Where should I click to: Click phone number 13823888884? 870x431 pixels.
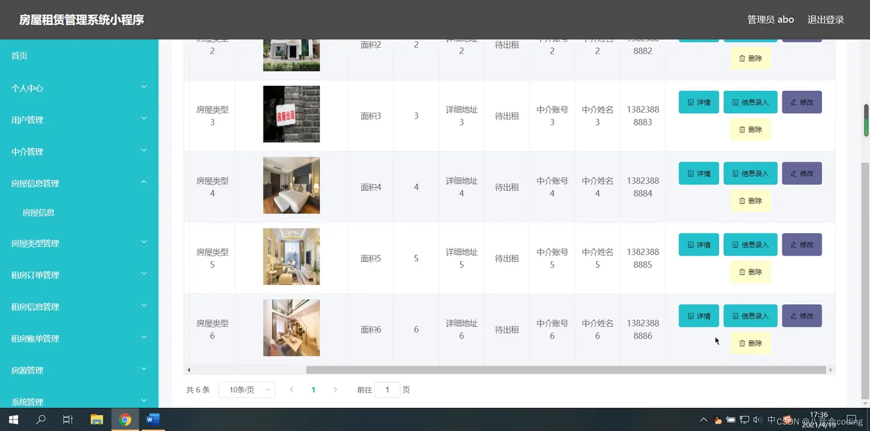tap(643, 187)
